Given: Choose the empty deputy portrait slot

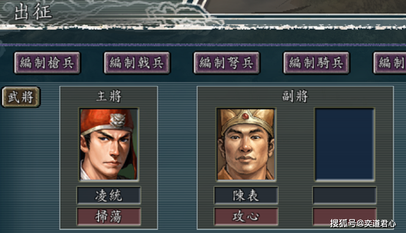Looking at the screenshot, I should (345, 144).
